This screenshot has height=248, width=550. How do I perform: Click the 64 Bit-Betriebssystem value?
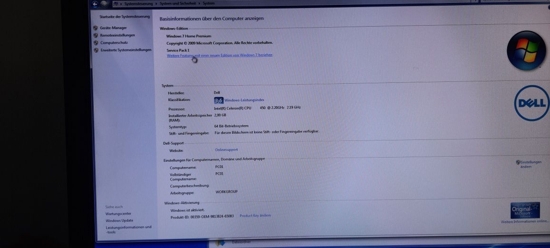coord(232,126)
